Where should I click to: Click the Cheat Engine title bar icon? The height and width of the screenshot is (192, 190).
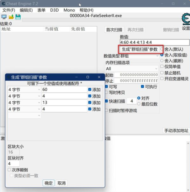[3, 4]
